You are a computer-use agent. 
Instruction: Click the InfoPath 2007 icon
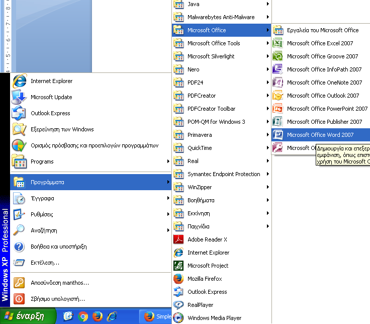277,69
